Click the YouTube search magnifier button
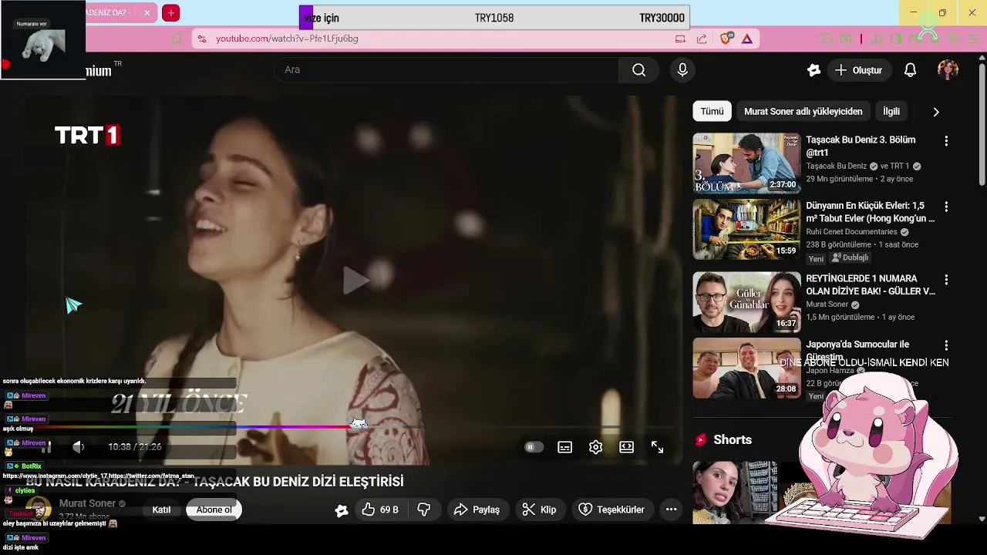 pos(638,70)
